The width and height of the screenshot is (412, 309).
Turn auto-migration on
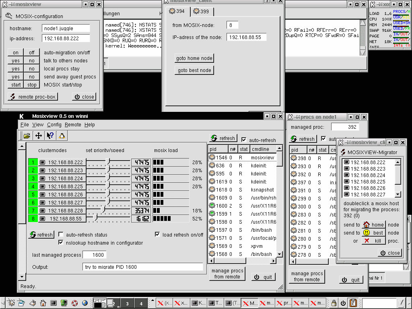pyautogui.click(x=16, y=53)
